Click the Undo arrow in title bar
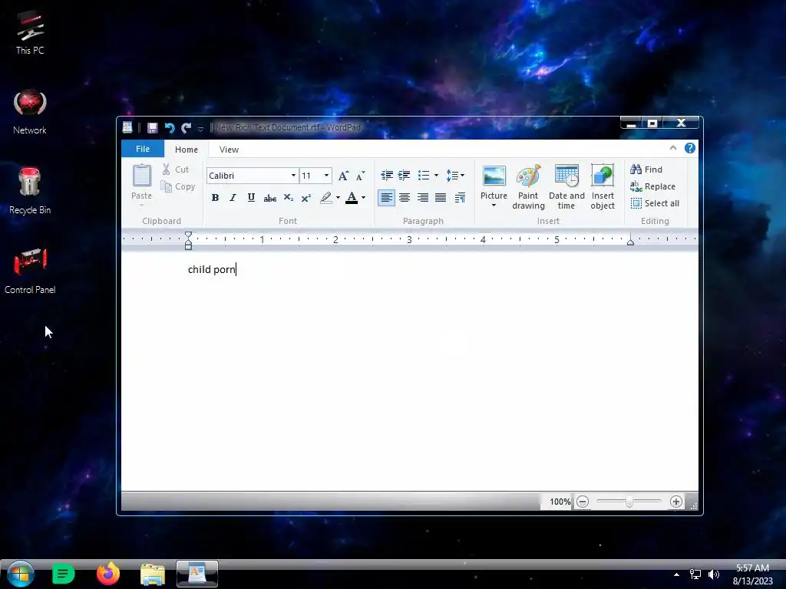Viewport: 786px width, 589px height. (x=170, y=128)
